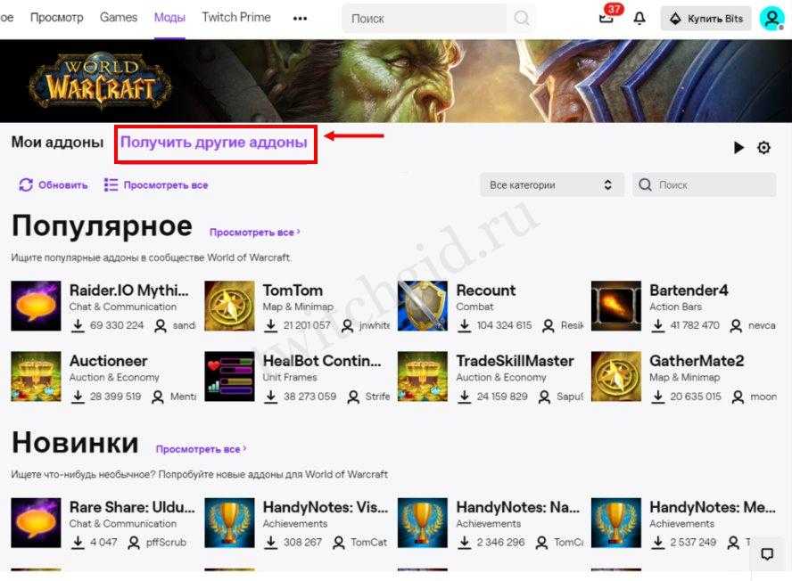Expand Просмотреть все next to Популярное
The width and height of the screenshot is (792, 581).
(254, 233)
